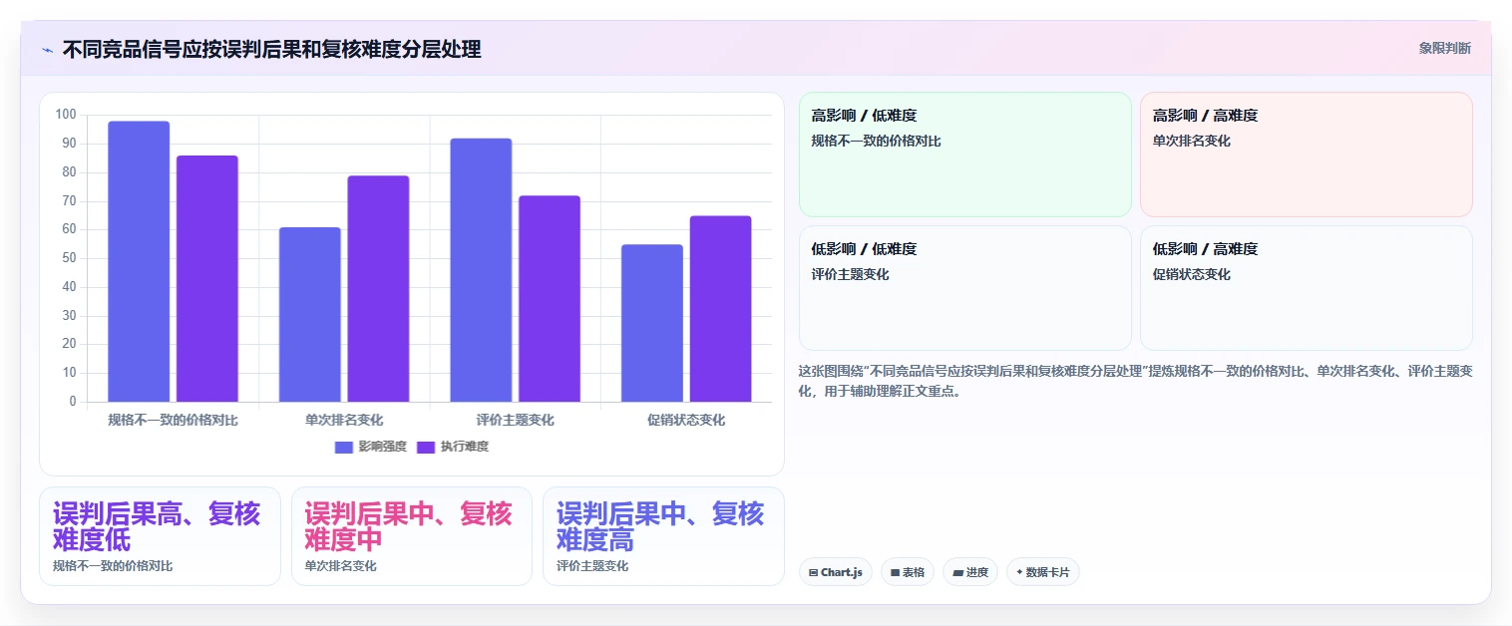This screenshot has height=626, width=1512.
Task: Click the 低影响 / 高难度 quadrant heading
Action: [x=1205, y=249]
